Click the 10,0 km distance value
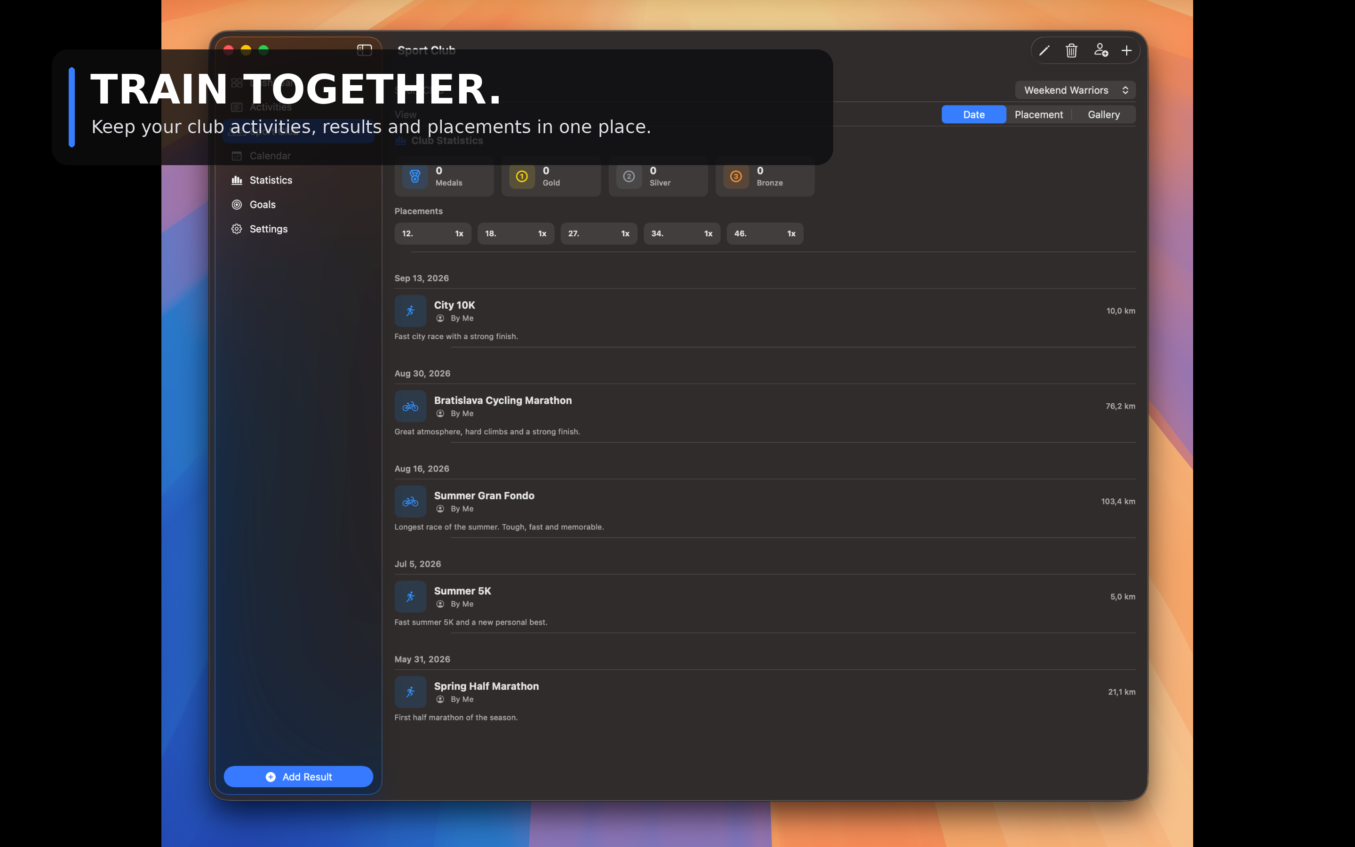Viewport: 1355px width, 847px height. pyautogui.click(x=1120, y=311)
